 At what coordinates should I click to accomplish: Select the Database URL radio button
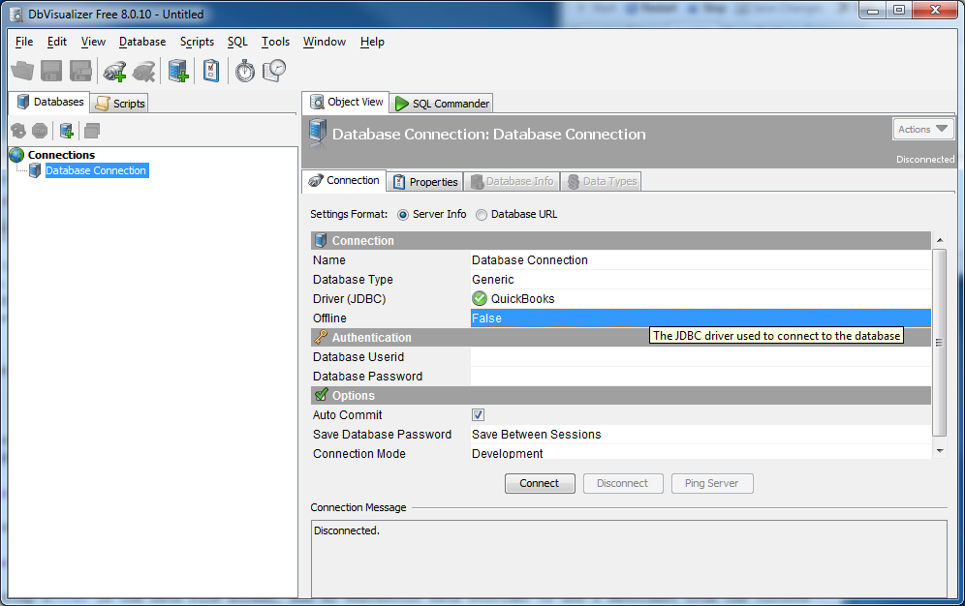pos(482,214)
